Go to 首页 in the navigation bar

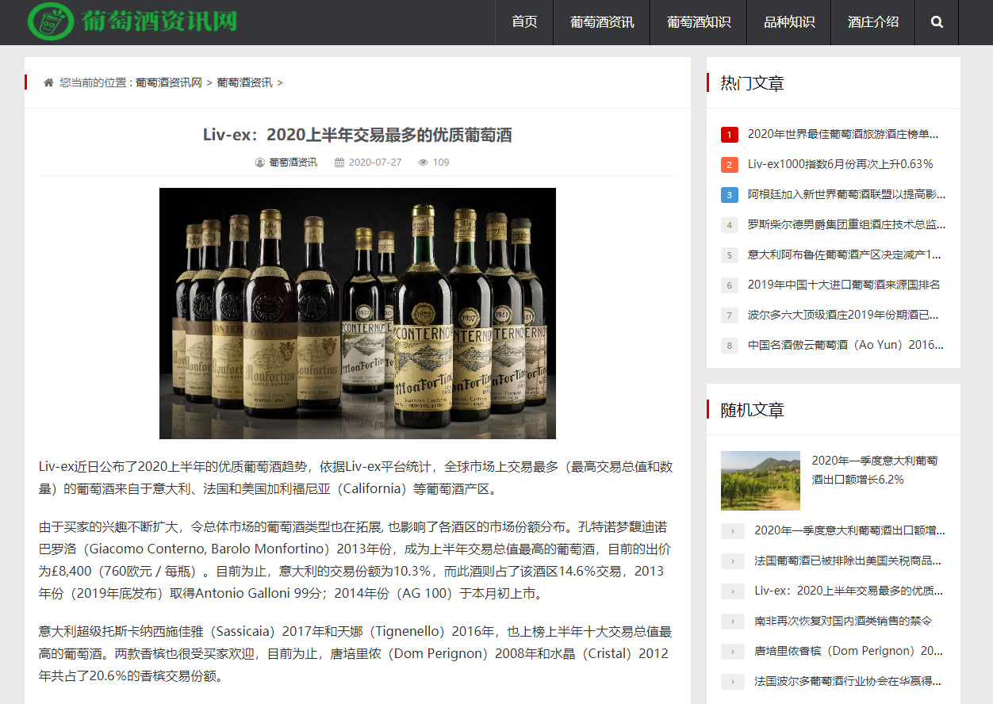point(524,22)
